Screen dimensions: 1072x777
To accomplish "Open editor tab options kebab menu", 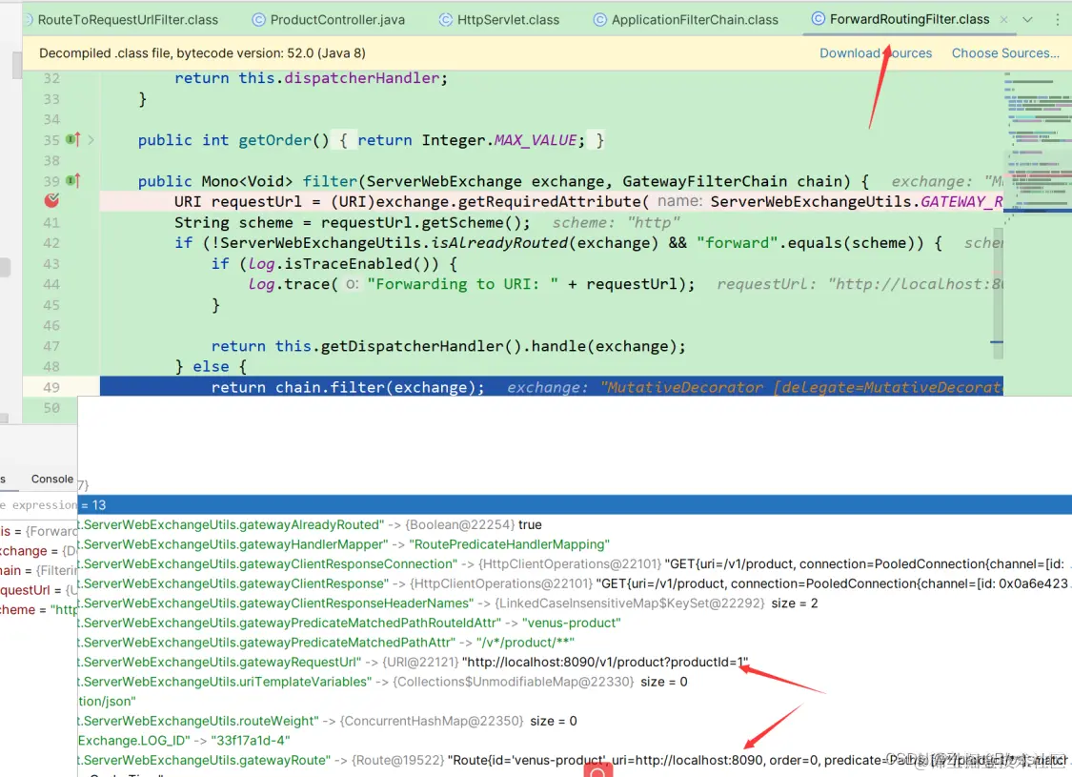I will [x=1057, y=20].
